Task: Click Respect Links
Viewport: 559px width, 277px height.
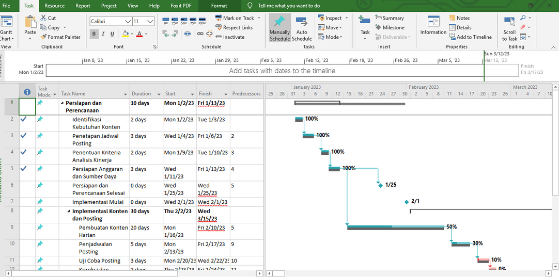Action: [234, 27]
